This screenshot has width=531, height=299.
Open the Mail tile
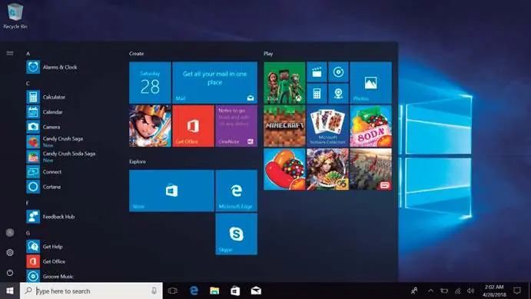pos(214,82)
